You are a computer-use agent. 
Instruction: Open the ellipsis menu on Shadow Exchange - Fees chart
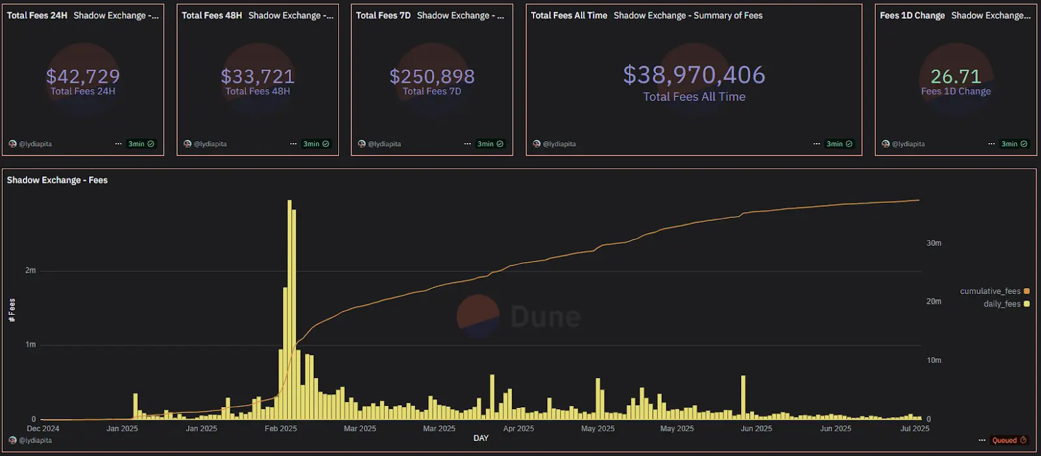click(982, 440)
